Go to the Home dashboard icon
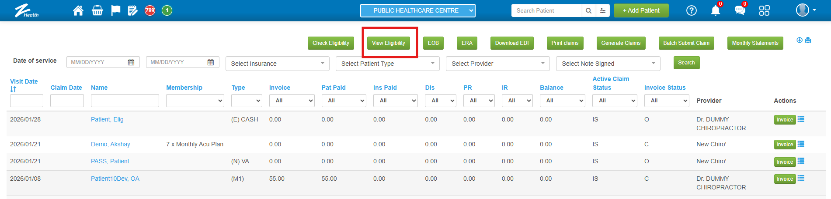 pyautogui.click(x=78, y=10)
